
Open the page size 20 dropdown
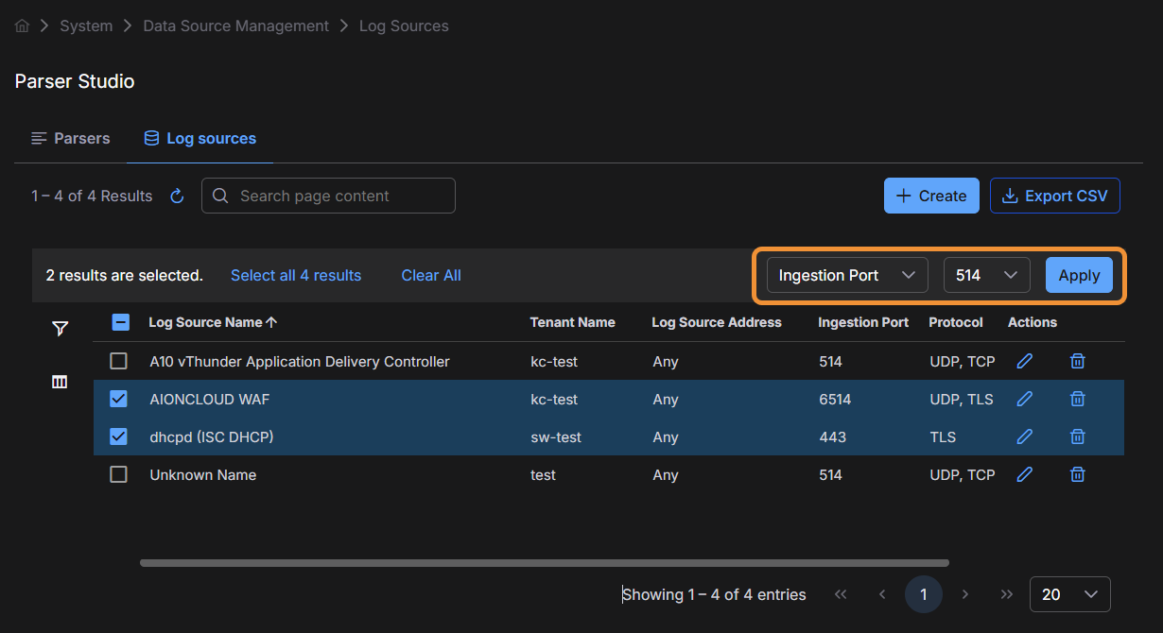1069,594
